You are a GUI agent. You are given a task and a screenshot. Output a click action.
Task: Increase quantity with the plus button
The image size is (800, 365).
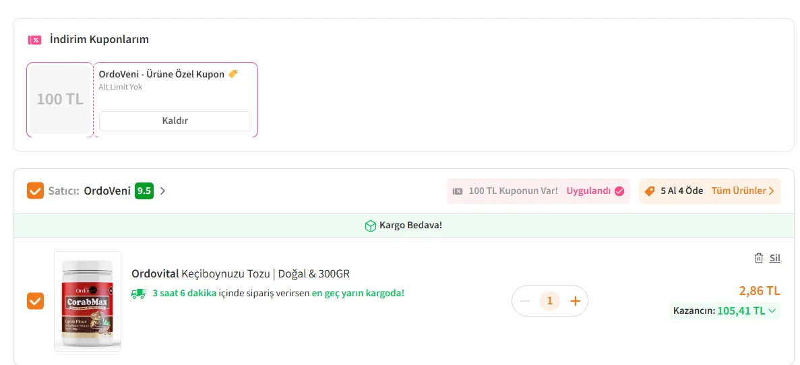click(576, 301)
